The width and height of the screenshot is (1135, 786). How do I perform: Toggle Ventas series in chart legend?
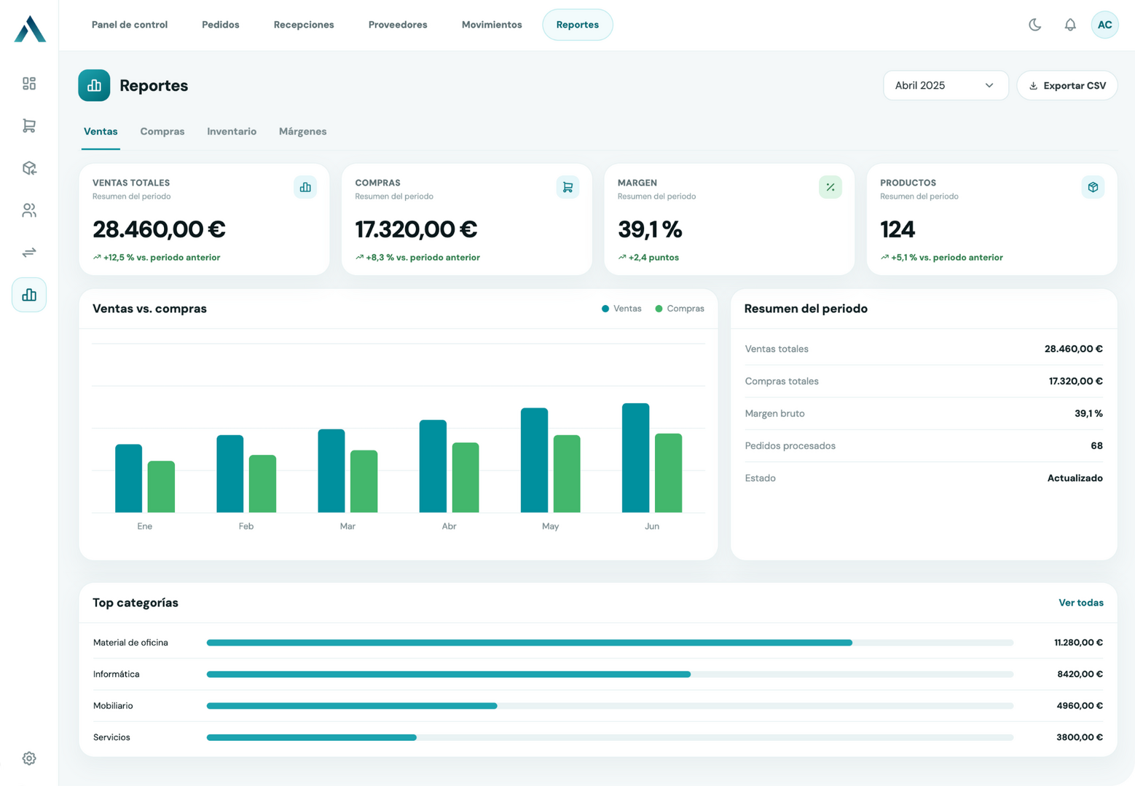621,309
